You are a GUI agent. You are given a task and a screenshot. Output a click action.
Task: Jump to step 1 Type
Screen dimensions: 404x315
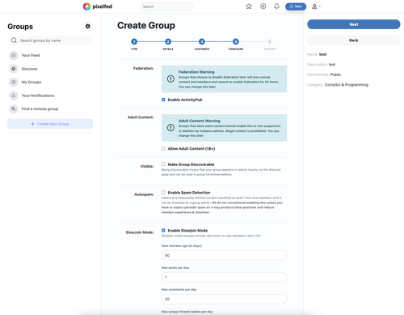coord(134,41)
